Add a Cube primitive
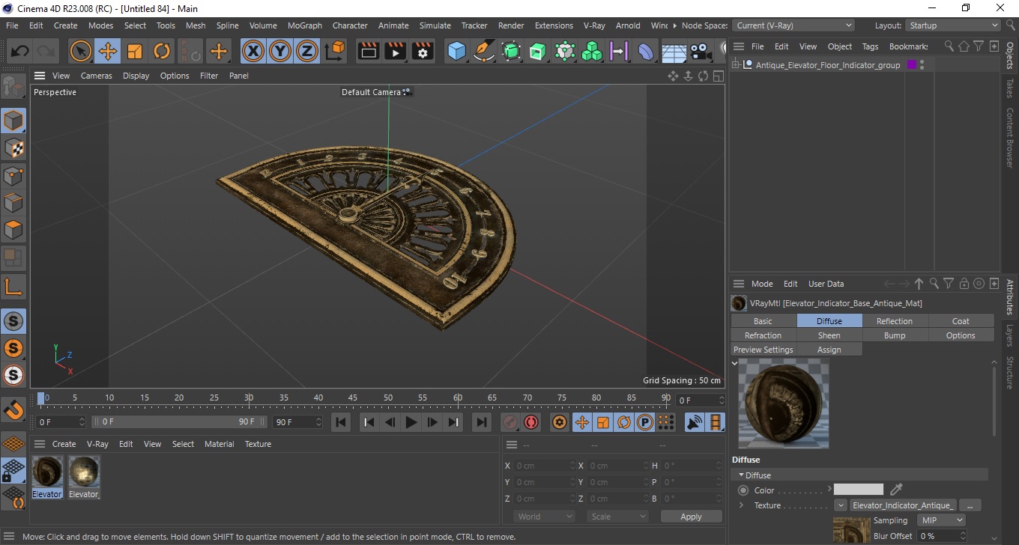Image resolution: width=1019 pixels, height=545 pixels. tap(457, 52)
